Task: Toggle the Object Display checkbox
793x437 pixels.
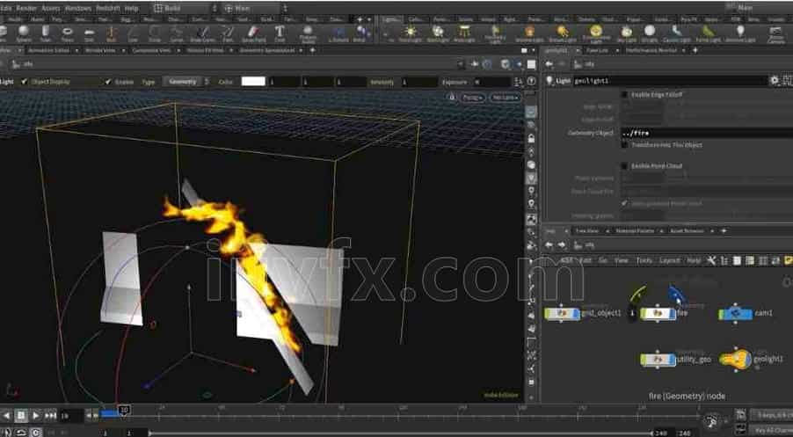Action: click(x=25, y=82)
